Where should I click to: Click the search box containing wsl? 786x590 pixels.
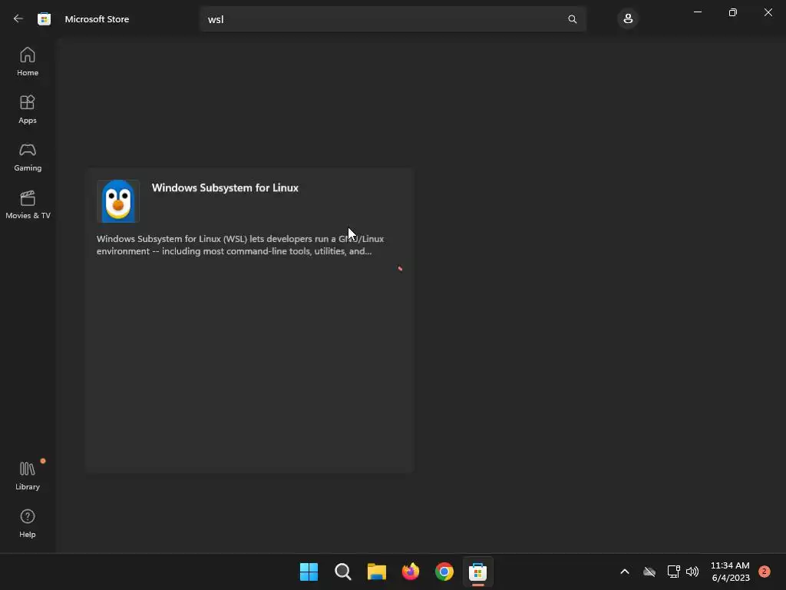coord(393,19)
